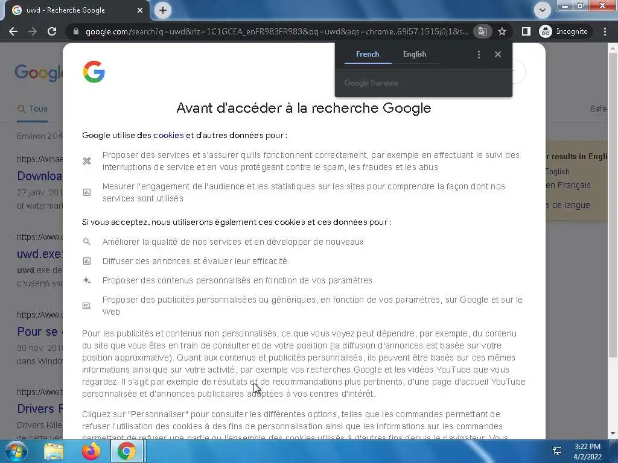The image size is (618, 463).
Task: Bookmark this page with the star icon
Action: 502,31
